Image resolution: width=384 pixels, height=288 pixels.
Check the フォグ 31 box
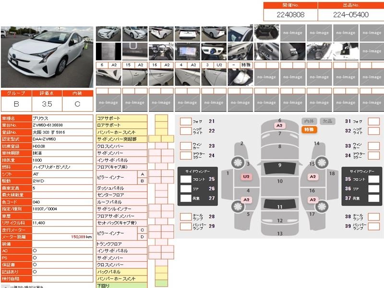374,121
